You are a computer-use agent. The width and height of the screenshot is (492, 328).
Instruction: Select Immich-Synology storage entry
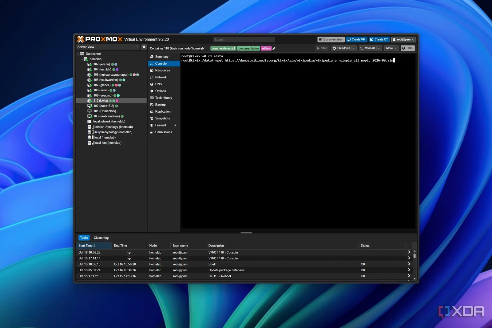[x=113, y=127]
